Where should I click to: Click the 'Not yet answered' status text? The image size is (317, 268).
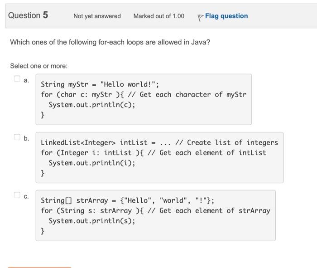point(97,16)
